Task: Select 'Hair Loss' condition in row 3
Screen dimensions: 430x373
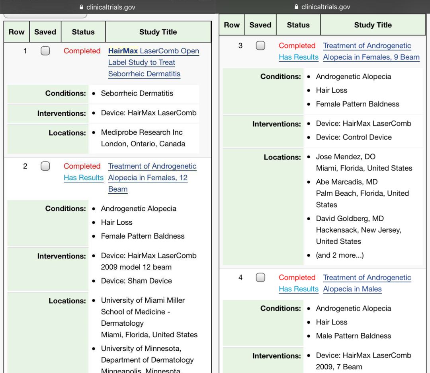Action: [x=332, y=91]
